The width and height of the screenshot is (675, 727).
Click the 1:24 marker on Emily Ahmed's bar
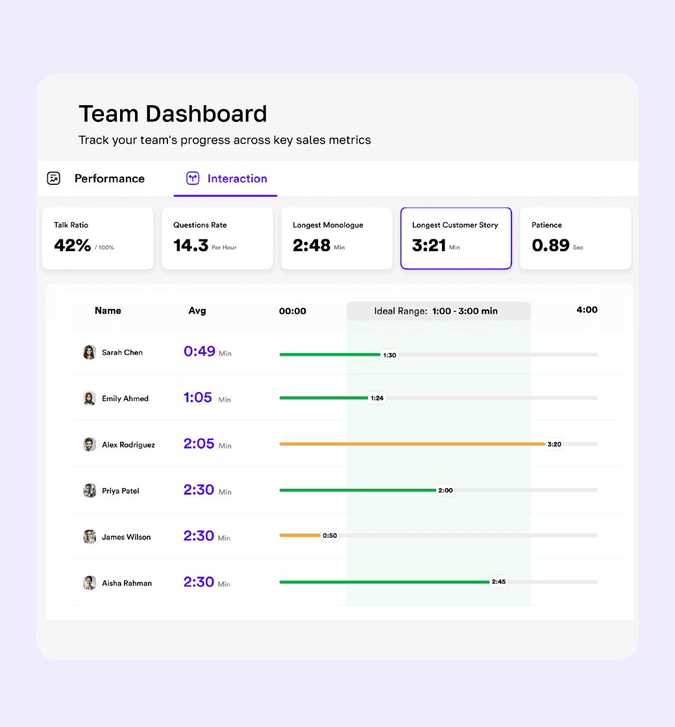(377, 398)
